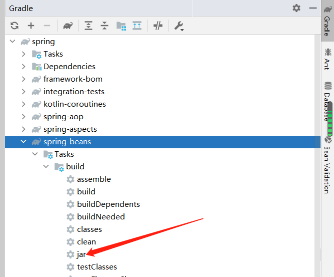
Task: Open Gradle panel gear options
Action: click(x=296, y=8)
